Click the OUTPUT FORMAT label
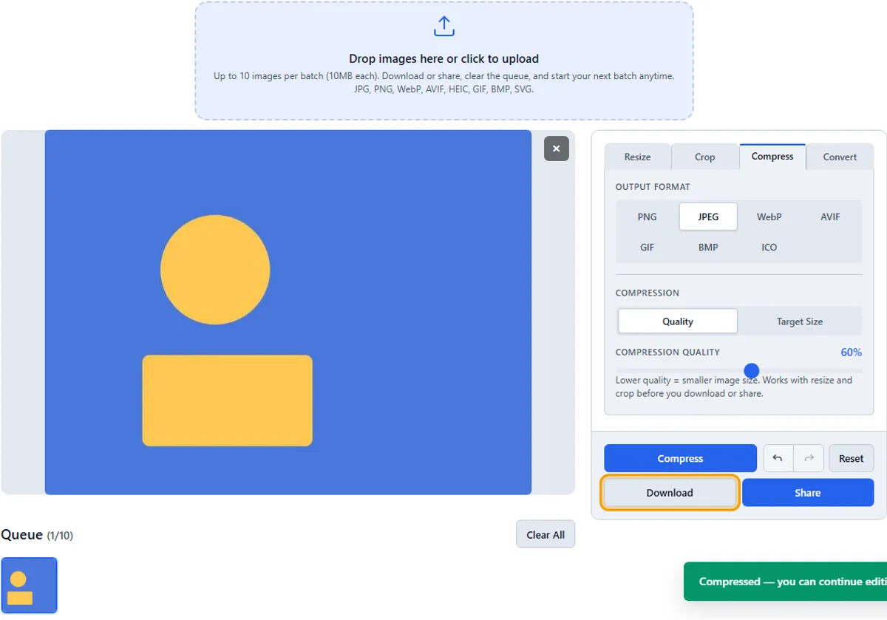Viewport: 887px width, 620px height. 653,187
